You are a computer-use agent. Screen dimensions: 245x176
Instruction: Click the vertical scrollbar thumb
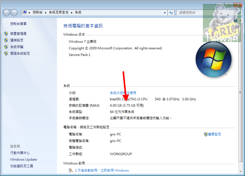click(x=240, y=93)
